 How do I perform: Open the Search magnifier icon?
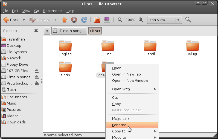pos(188,20)
